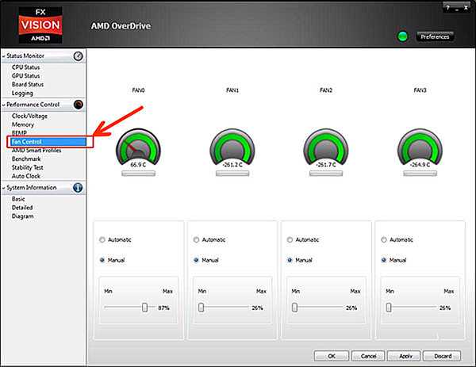Select Manual mode for FAN0
Image resolution: width=476 pixels, height=367 pixels.
[x=102, y=260]
